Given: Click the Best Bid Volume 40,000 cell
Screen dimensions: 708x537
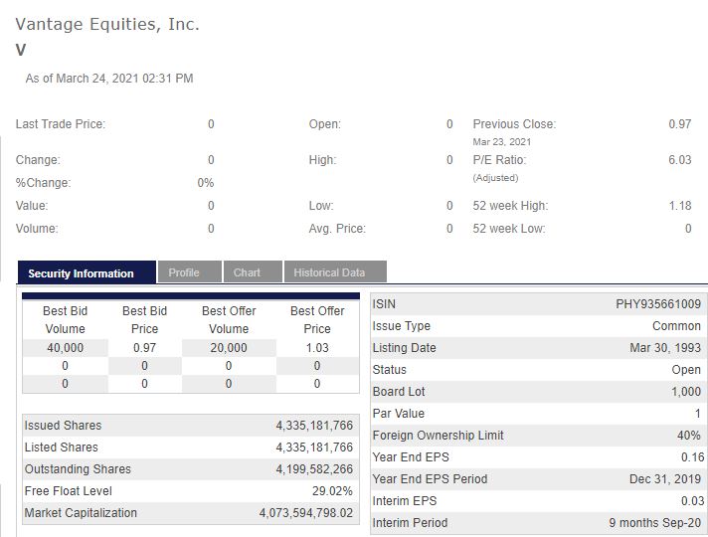Looking at the screenshot, I should click(x=65, y=348).
